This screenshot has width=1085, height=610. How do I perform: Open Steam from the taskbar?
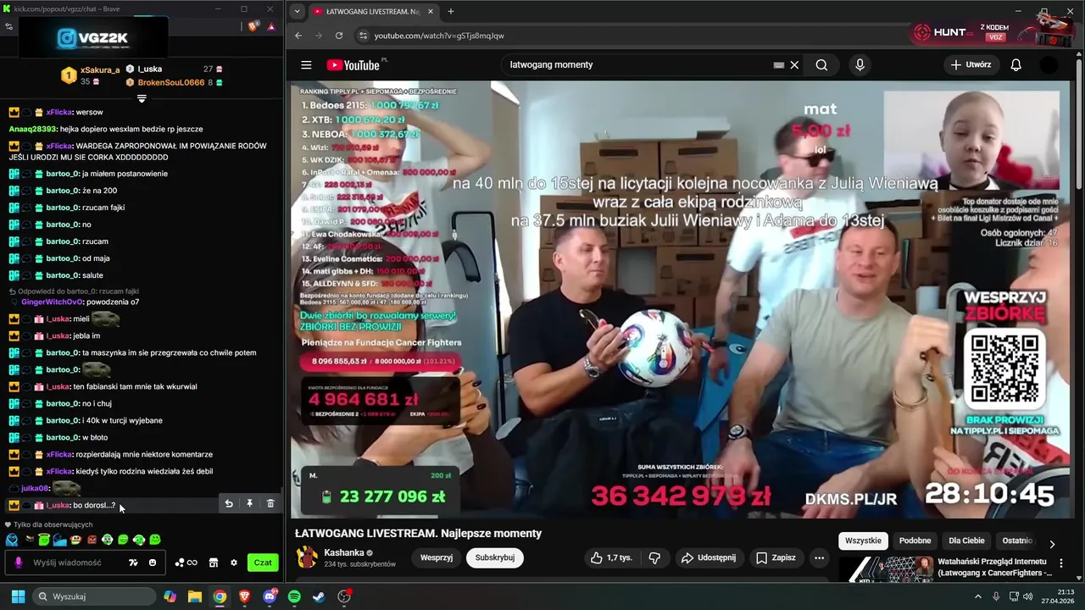point(319,596)
